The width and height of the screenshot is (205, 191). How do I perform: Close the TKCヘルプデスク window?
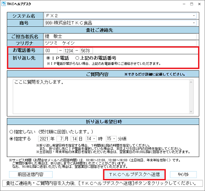[x=199, y=4]
